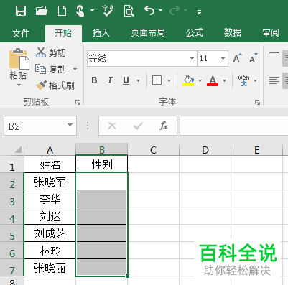Viewport: 288px width, 285px height.
Task: Click cell containing 刘成芝
Action: click(50, 233)
